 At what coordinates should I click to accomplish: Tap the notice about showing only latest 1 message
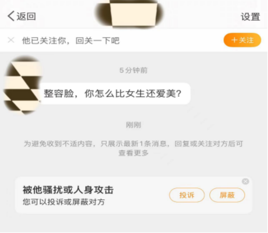click(133, 148)
